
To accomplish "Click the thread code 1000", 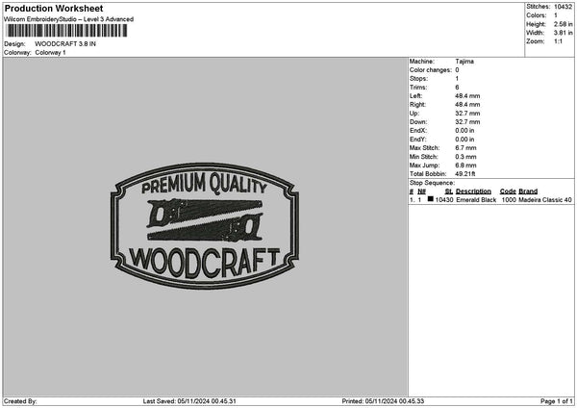I will pos(509,200).
